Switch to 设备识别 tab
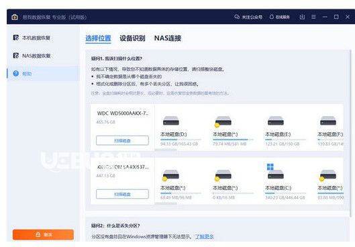The height and width of the screenshot is (247, 355). 132,38
